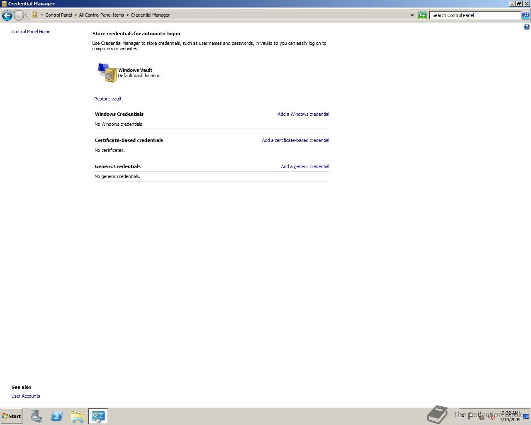Minimize the Credential Manager window
The height and width of the screenshot is (425, 531).
[512, 4]
